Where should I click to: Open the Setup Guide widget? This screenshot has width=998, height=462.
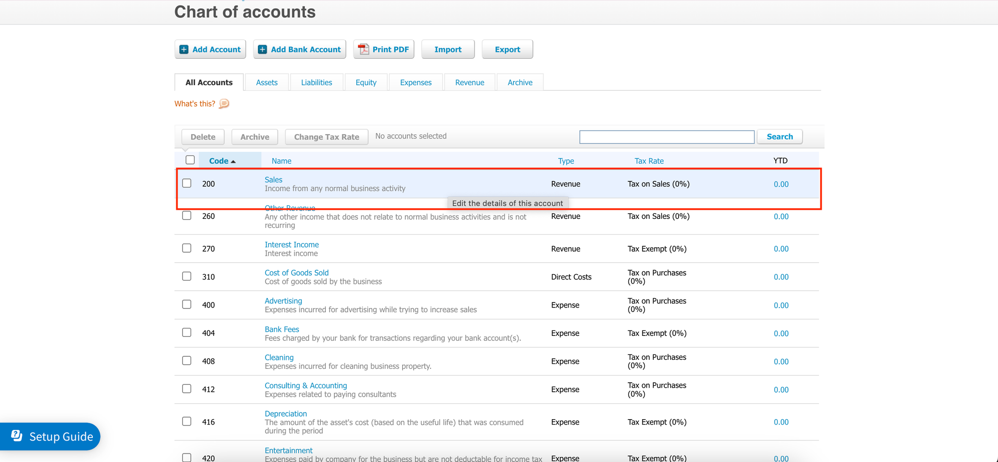pos(50,437)
